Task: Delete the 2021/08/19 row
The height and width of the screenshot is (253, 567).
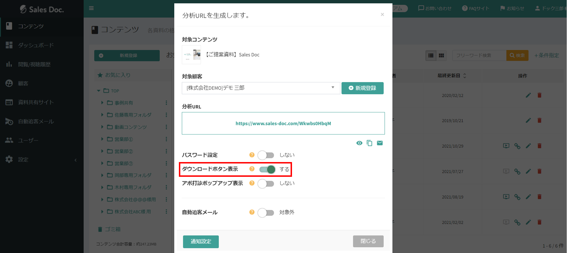Action: [540, 197]
